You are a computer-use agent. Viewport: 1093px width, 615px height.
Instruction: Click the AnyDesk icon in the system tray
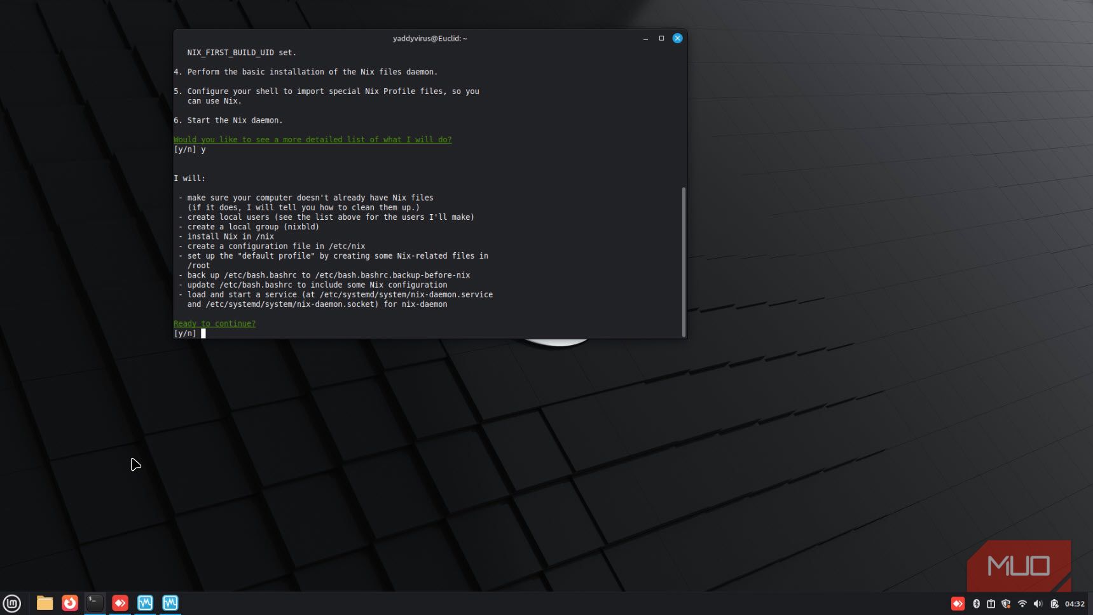coord(958,604)
